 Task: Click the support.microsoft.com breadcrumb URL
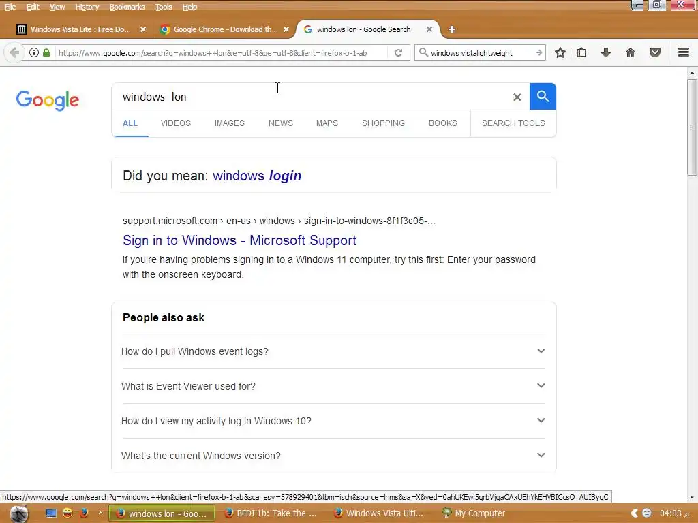(x=279, y=221)
